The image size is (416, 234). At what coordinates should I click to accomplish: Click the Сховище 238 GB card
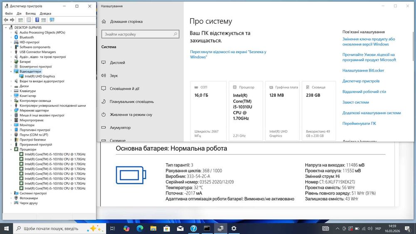click(319, 111)
